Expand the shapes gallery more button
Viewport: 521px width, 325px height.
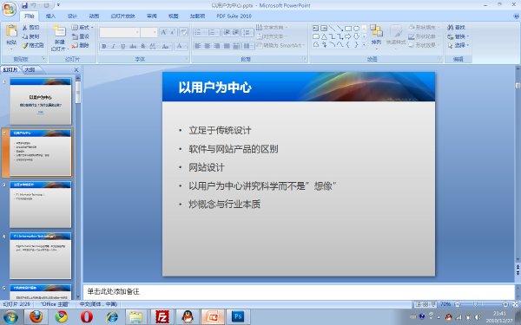(364, 44)
